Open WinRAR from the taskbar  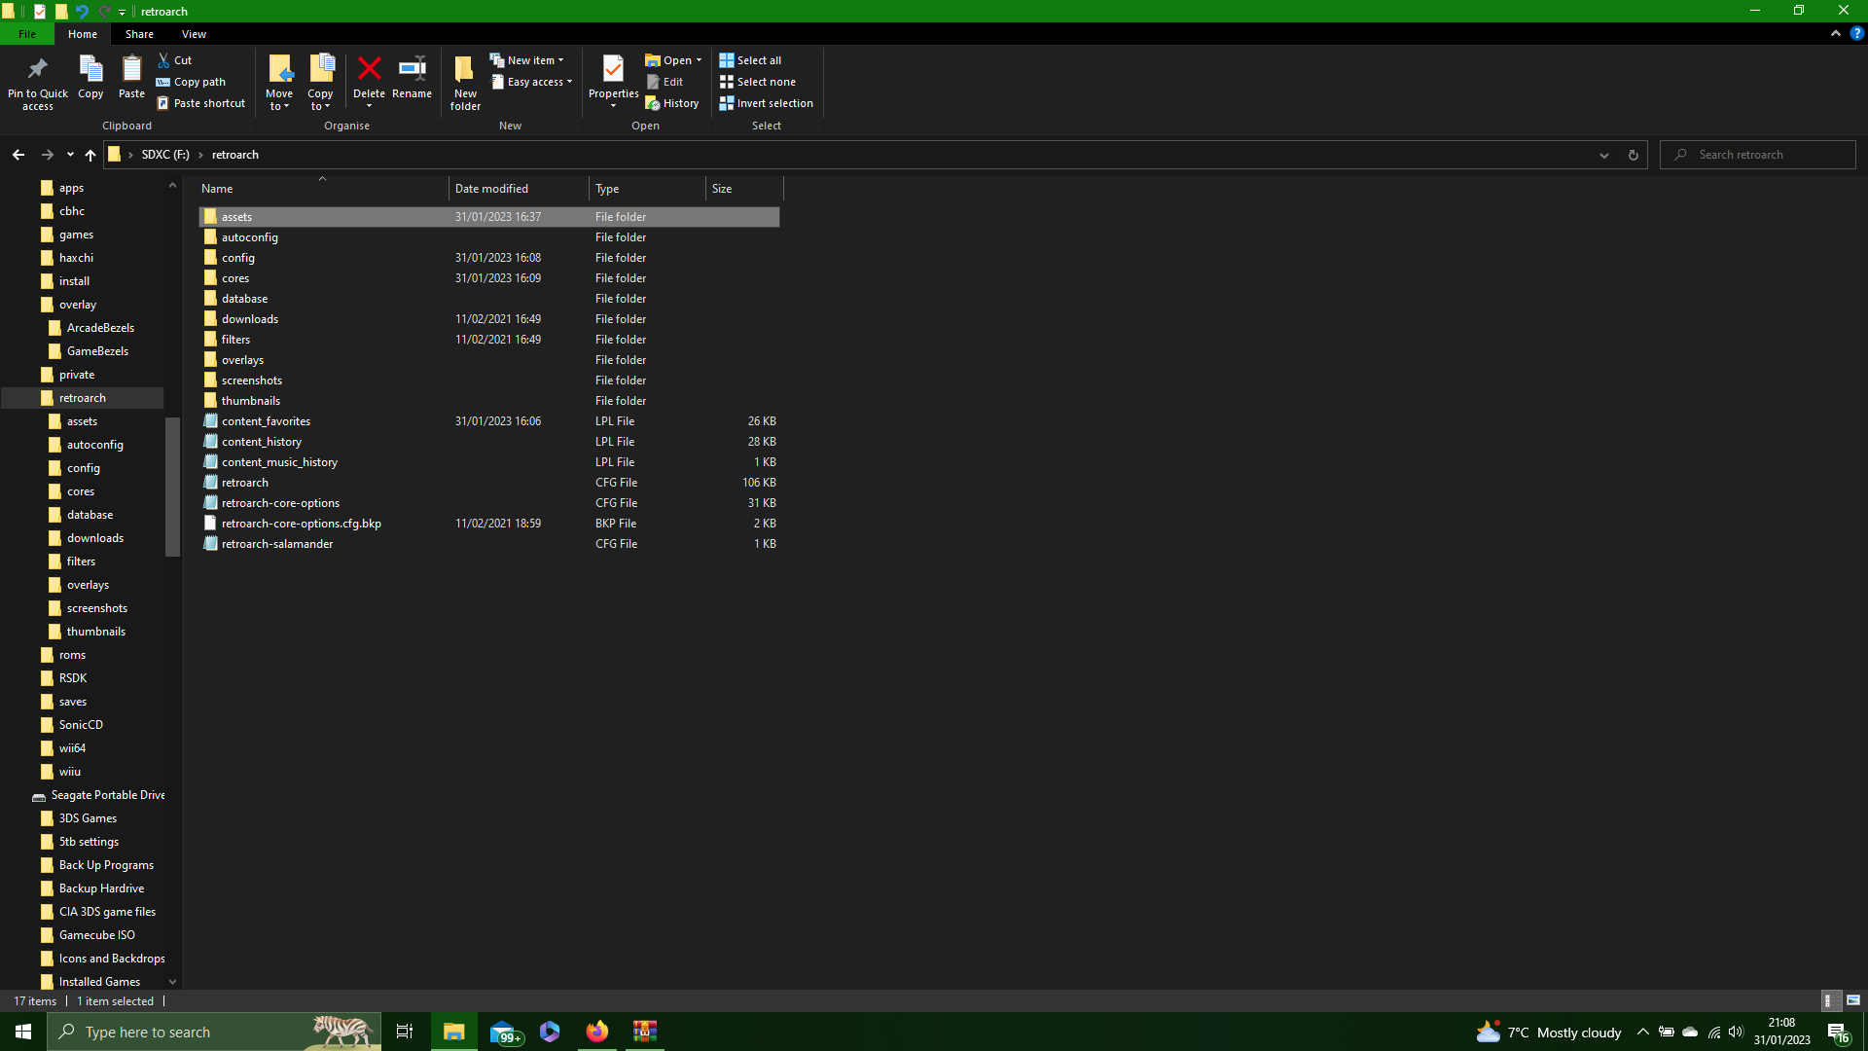(x=645, y=1032)
